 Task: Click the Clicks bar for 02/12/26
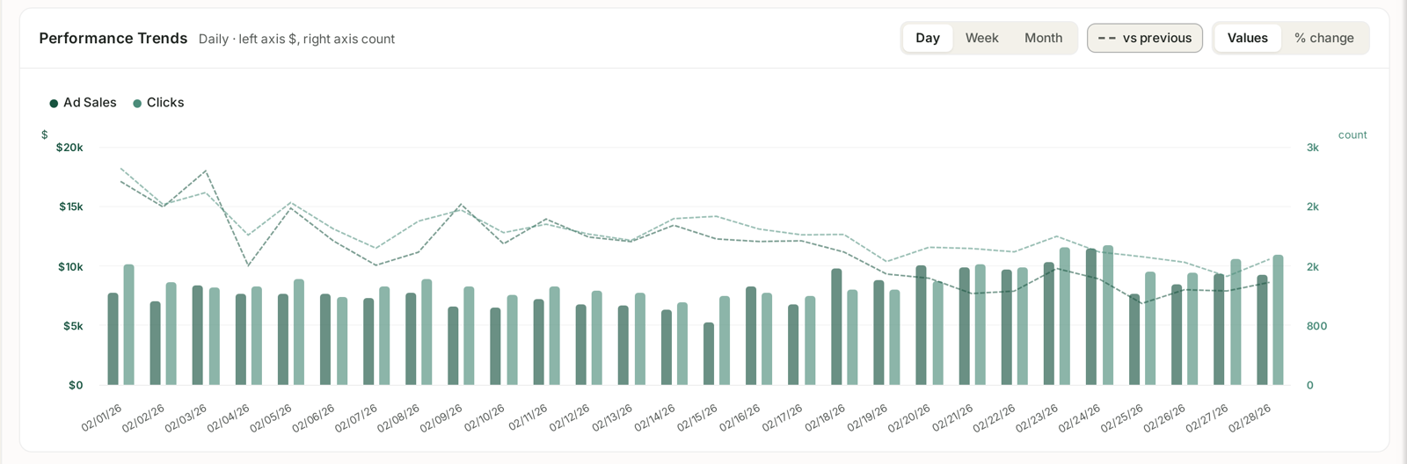click(x=597, y=338)
